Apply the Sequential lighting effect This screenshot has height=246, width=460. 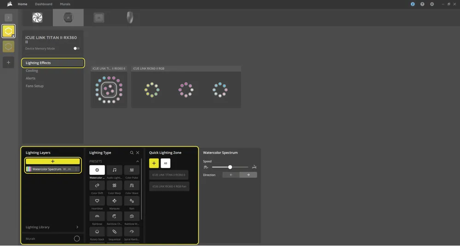(x=115, y=232)
